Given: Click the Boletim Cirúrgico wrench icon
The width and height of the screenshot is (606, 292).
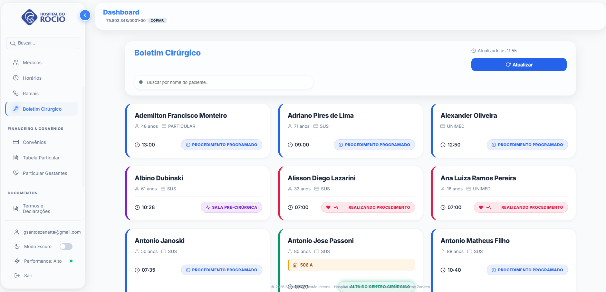Looking at the screenshot, I should (x=16, y=109).
